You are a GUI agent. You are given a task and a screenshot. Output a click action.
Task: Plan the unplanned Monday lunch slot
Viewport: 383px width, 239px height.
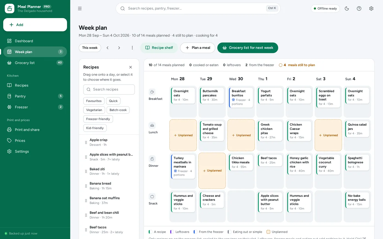(183, 135)
